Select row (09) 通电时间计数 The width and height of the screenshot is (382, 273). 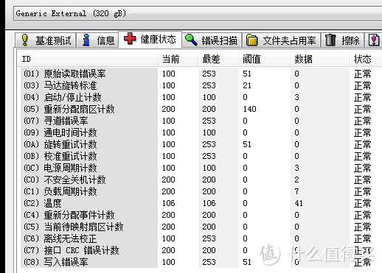point(201,132)
